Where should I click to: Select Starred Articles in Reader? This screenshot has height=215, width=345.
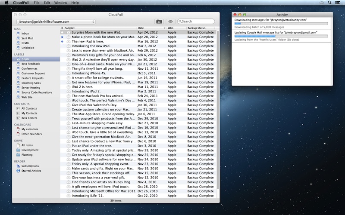click(x=32, y=171)
